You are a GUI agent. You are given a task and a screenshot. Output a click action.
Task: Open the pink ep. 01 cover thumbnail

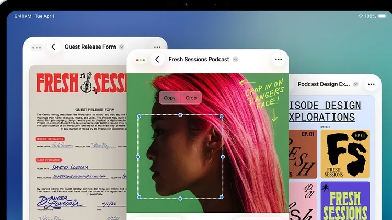coord(303,201)
